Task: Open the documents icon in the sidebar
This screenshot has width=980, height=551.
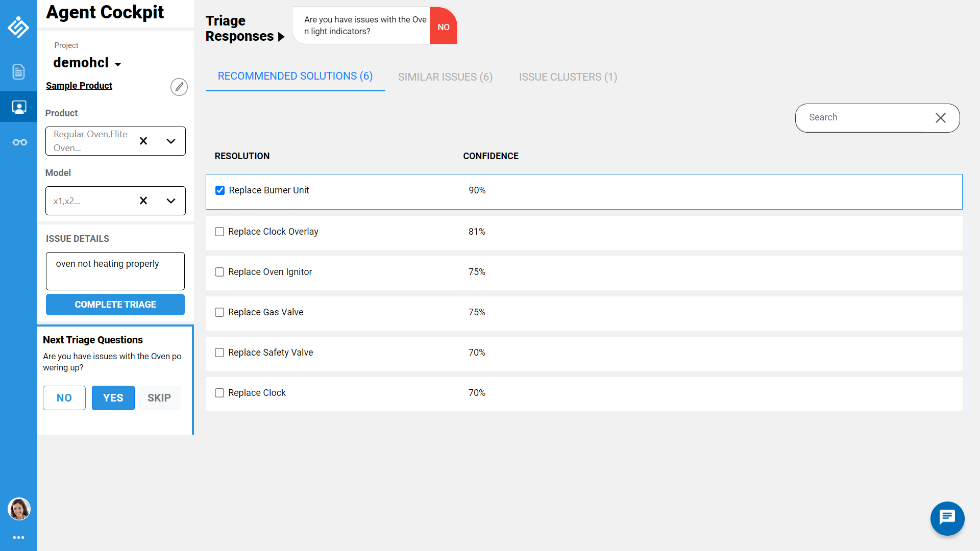Action: [18, 72]
